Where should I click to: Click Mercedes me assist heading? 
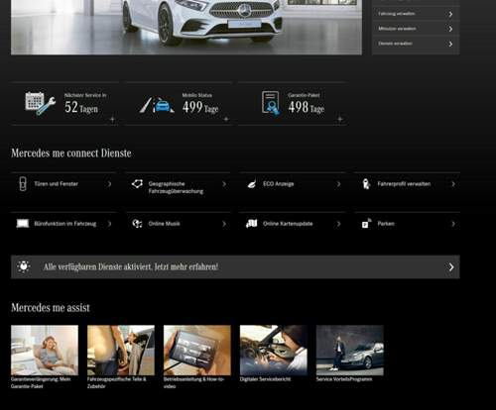click(x=51, y=308)
